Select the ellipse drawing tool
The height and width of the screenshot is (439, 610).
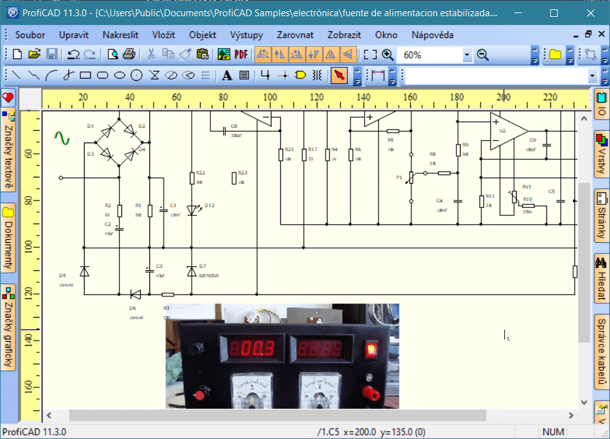120,75
